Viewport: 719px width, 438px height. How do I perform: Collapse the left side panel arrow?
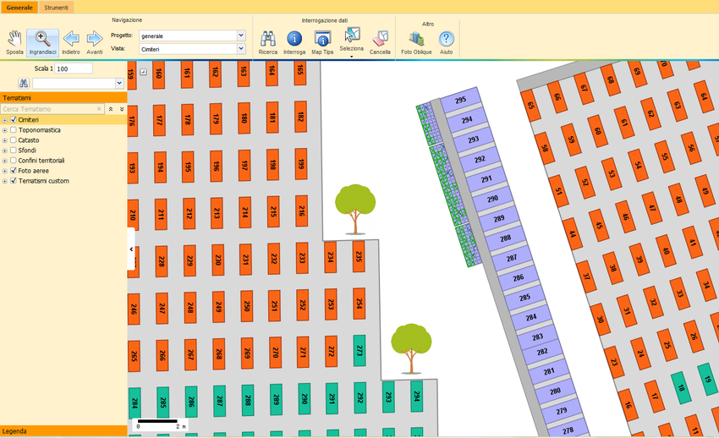pos(131,249)
